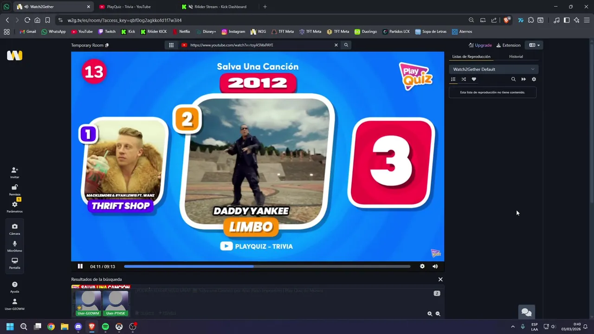Click the Watch2Gether logo in sidebar
Viewport: 594px width, 334px height.
pyautogui.click(x=14, y=55)
